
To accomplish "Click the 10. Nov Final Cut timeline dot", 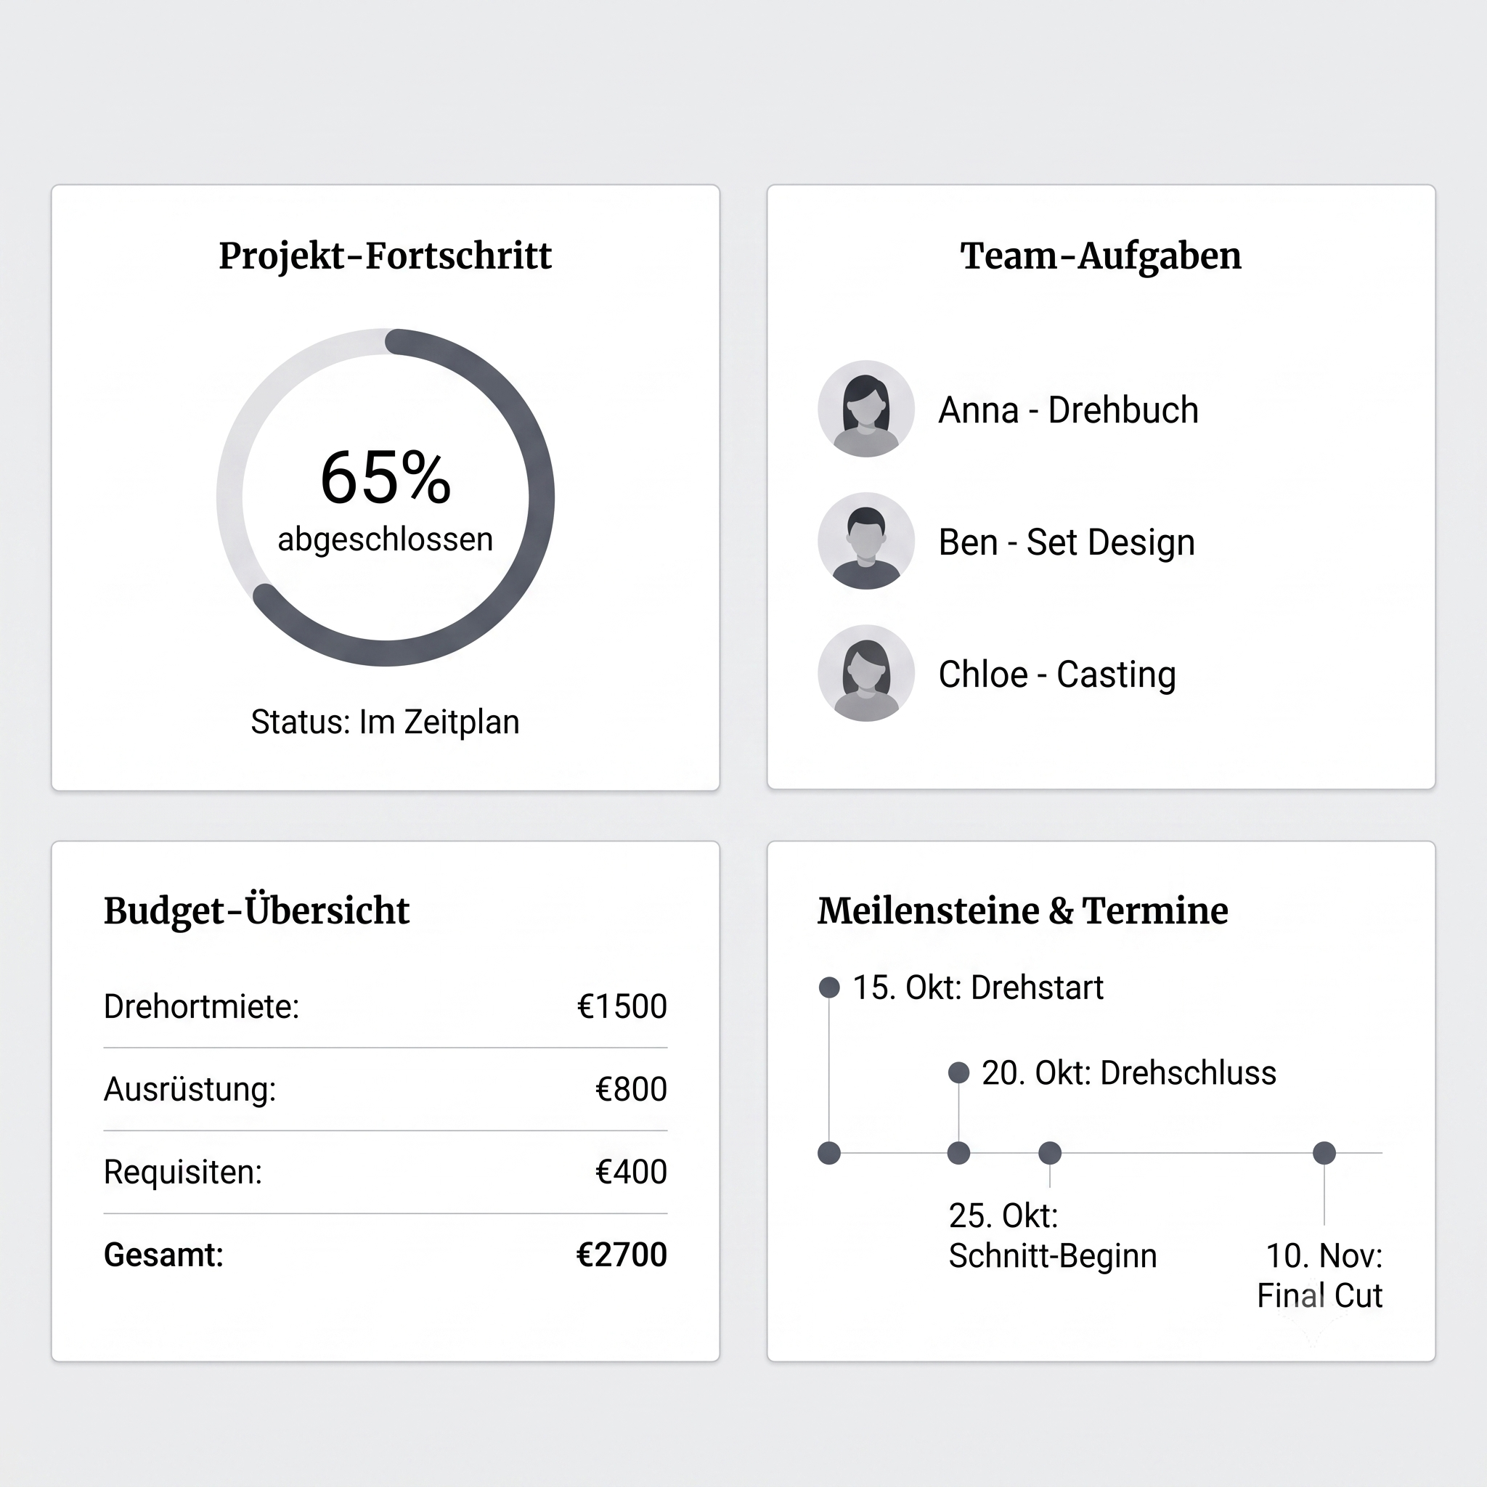I will point(1324,1153).
